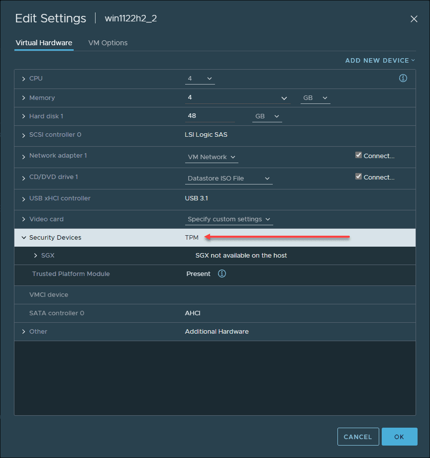Click OK to save settings
This screenshot has width=430, height=458.
(x=399, y=437)
